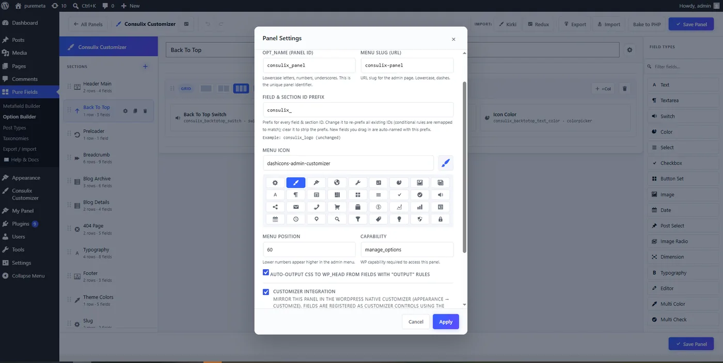
Task: Pick the phone icon in the icon grid
Action: pyautogui.click(x=317, y=207)
